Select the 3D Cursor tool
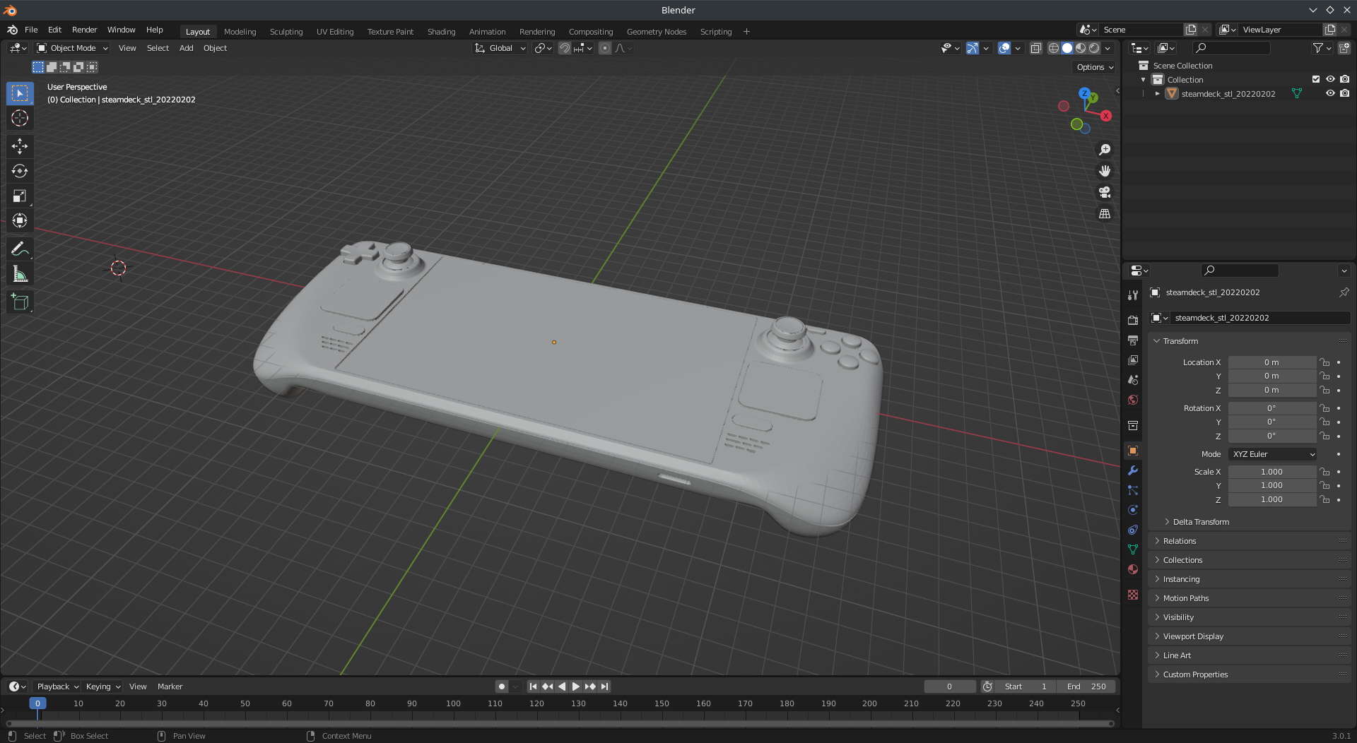This screenshot has width=1357, height=743. 20,118
